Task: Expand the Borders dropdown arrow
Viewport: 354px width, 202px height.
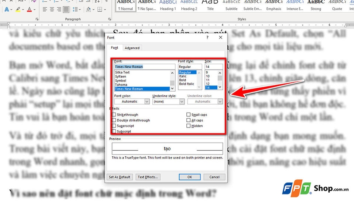Action: point(105,10)
